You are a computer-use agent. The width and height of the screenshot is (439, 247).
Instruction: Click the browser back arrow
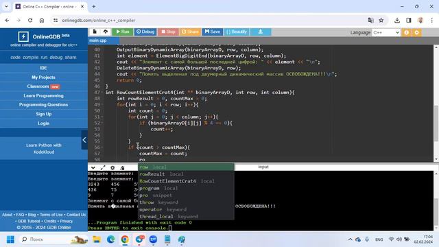[8, 21]
